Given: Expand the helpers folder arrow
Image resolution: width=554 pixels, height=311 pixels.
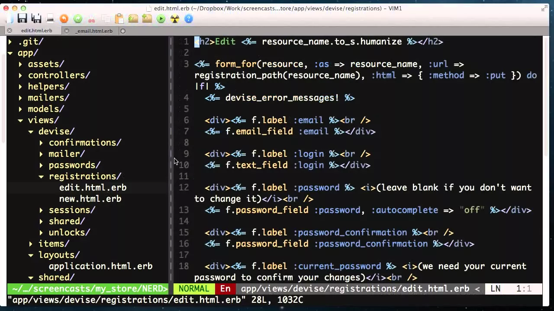Looking at the screenshot, I should pyautogui.click(x=20, y=87).
